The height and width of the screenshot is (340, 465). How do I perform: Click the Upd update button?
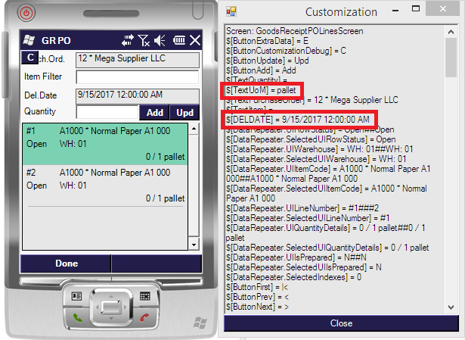tap(184, 113)
